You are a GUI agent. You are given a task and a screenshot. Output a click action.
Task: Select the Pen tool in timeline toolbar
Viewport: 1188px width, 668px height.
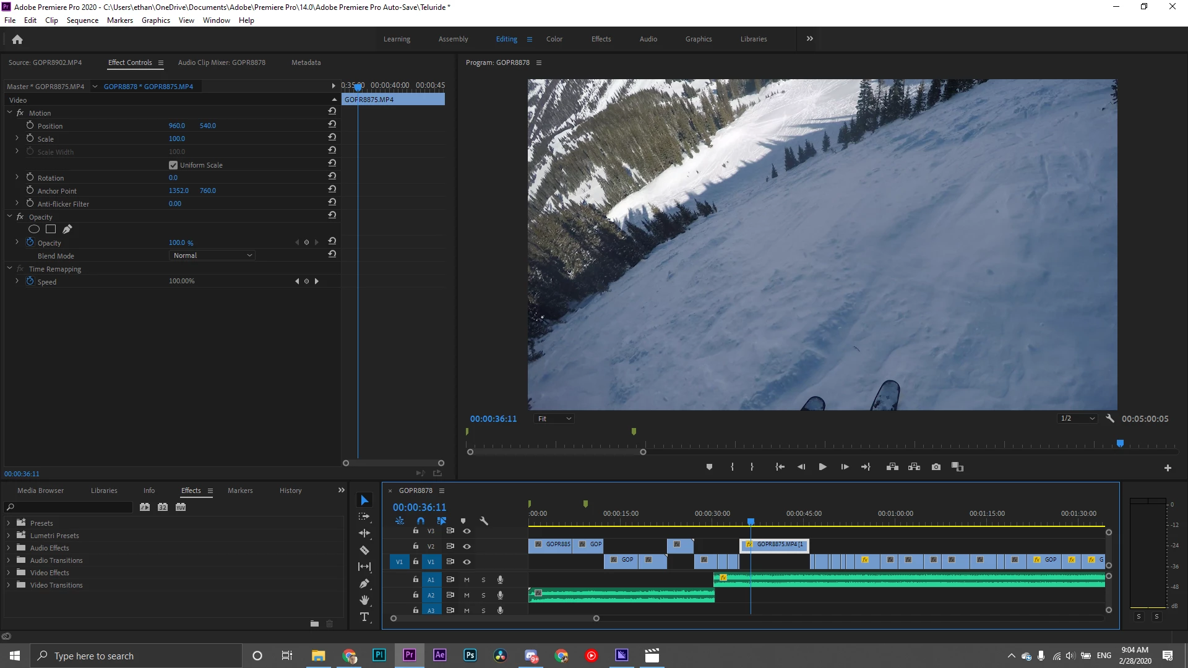coord(364,583)
